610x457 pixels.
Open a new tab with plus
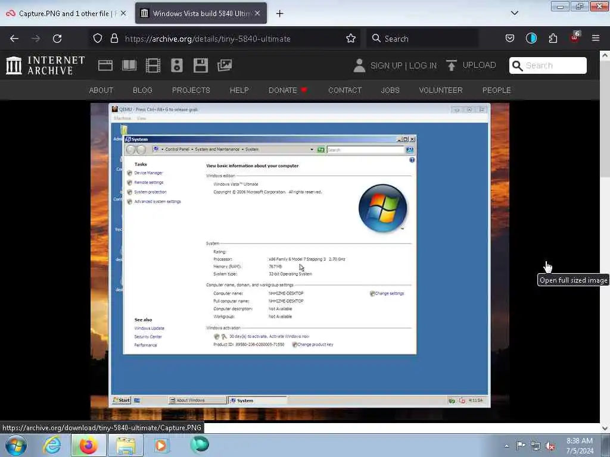pyautogui.click(x=279, y=14)
